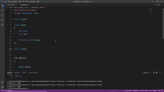Click 'int main()' on line 17
This screenshot has width=164, height=92.
[x=20, y=58]
